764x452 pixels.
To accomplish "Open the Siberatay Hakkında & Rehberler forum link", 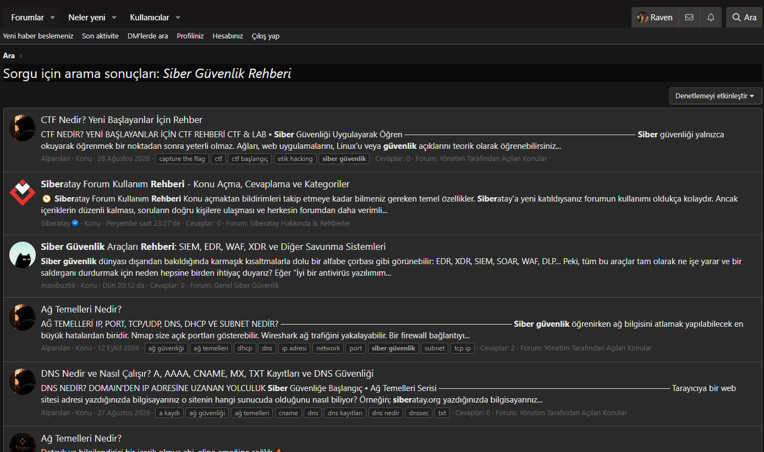I will pos(300,224).
